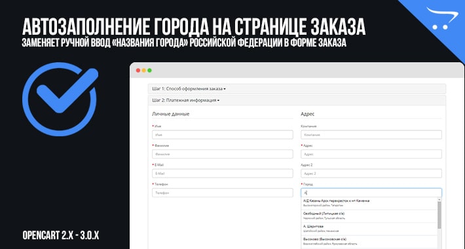Click the city suggestions list scrollbar thumb
465x249 pixels.
439,215
